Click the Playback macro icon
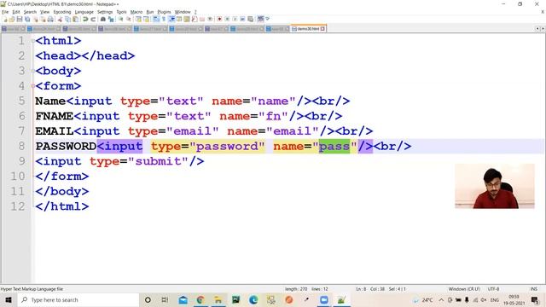The height and width of the screenshot is (307, 546). click(x=235, y=19)
